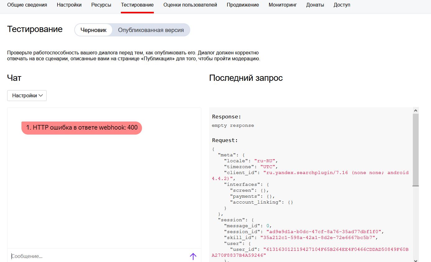This screenshot has width=431, height=262.
Task: Select the Тестирование tab
Action: (x=137, y=5)
